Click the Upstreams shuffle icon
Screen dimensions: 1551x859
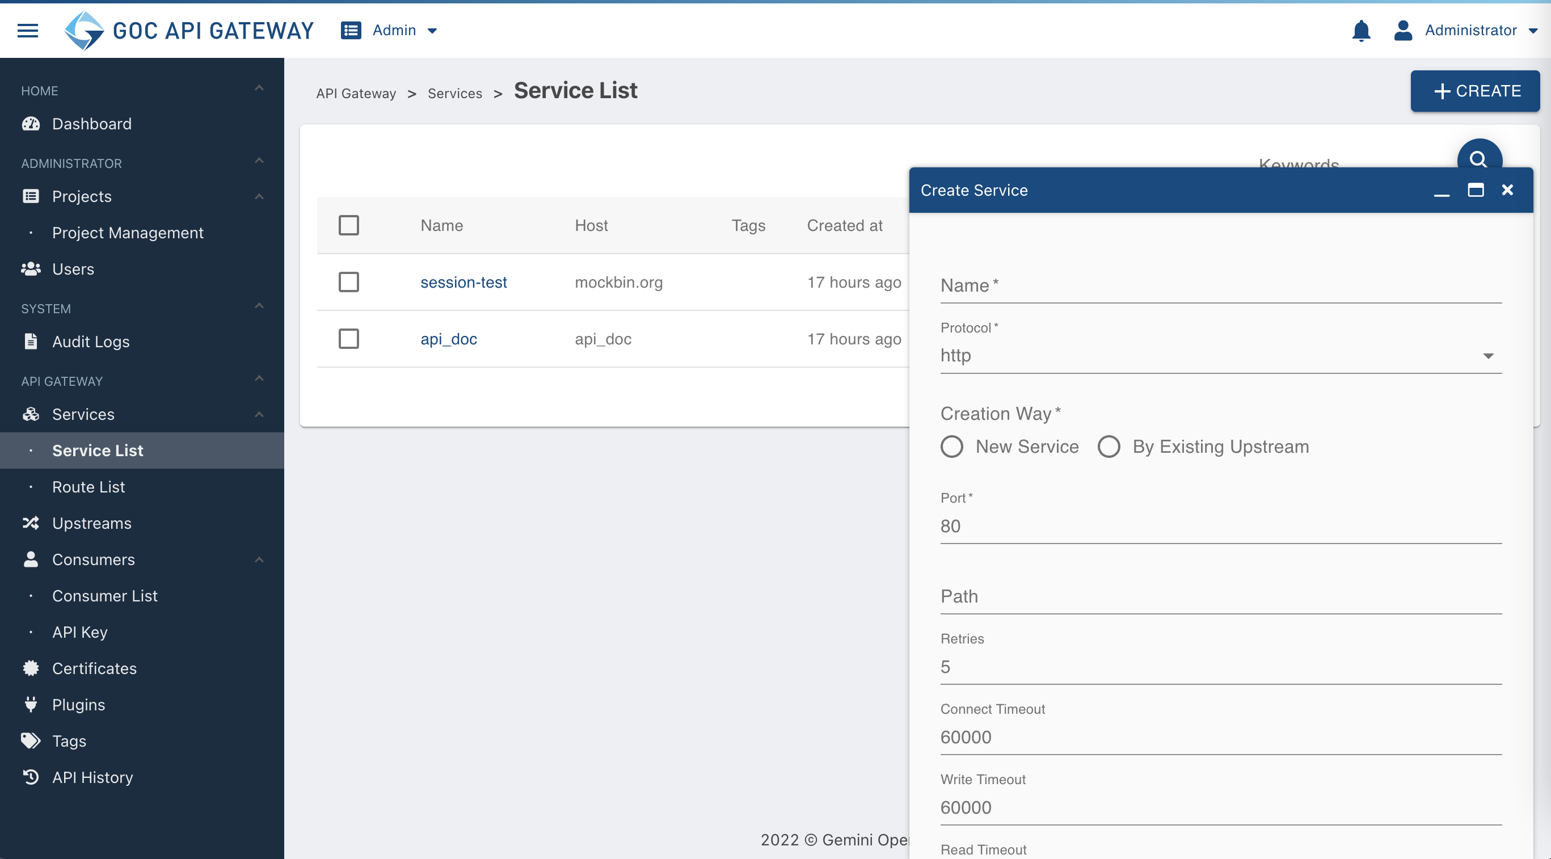pyautogui.click(x=31, y=523)
